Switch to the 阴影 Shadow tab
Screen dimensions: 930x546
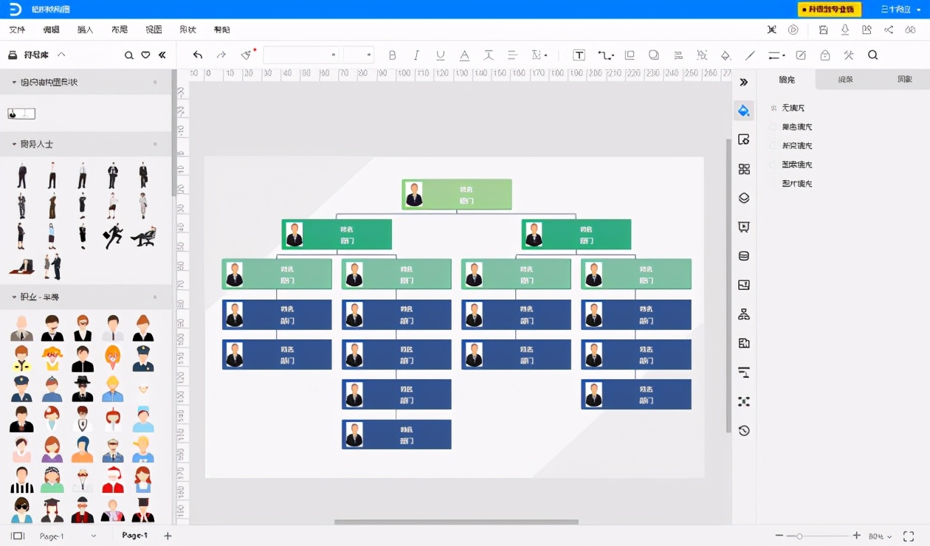tap(904, 80)
